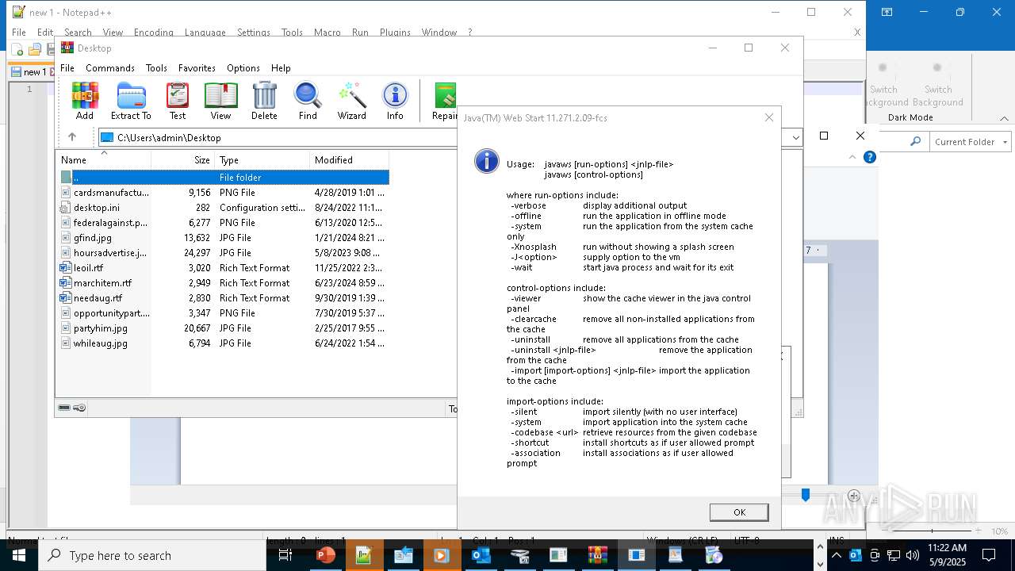
Task: Click the Windows Start button
Action: [18, 555]
